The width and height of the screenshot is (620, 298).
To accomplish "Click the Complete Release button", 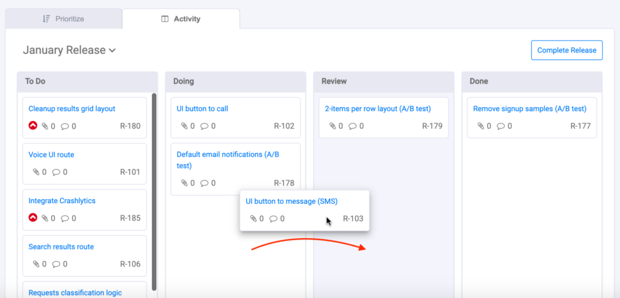I will click(567, 50).
